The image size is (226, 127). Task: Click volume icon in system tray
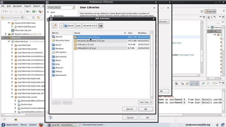click(x=218, y=125)
